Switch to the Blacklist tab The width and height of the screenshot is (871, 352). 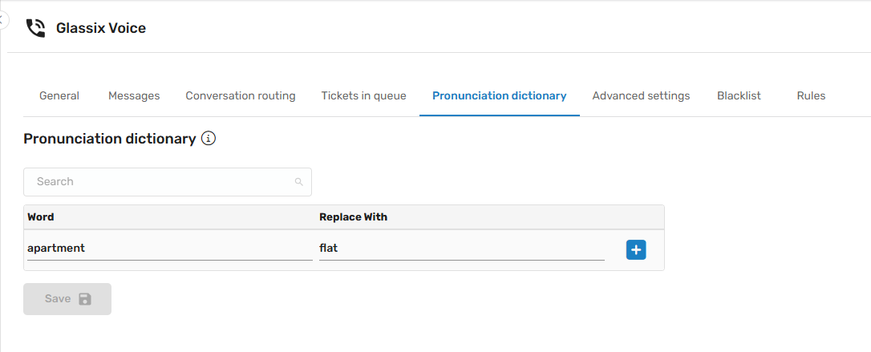739,96
